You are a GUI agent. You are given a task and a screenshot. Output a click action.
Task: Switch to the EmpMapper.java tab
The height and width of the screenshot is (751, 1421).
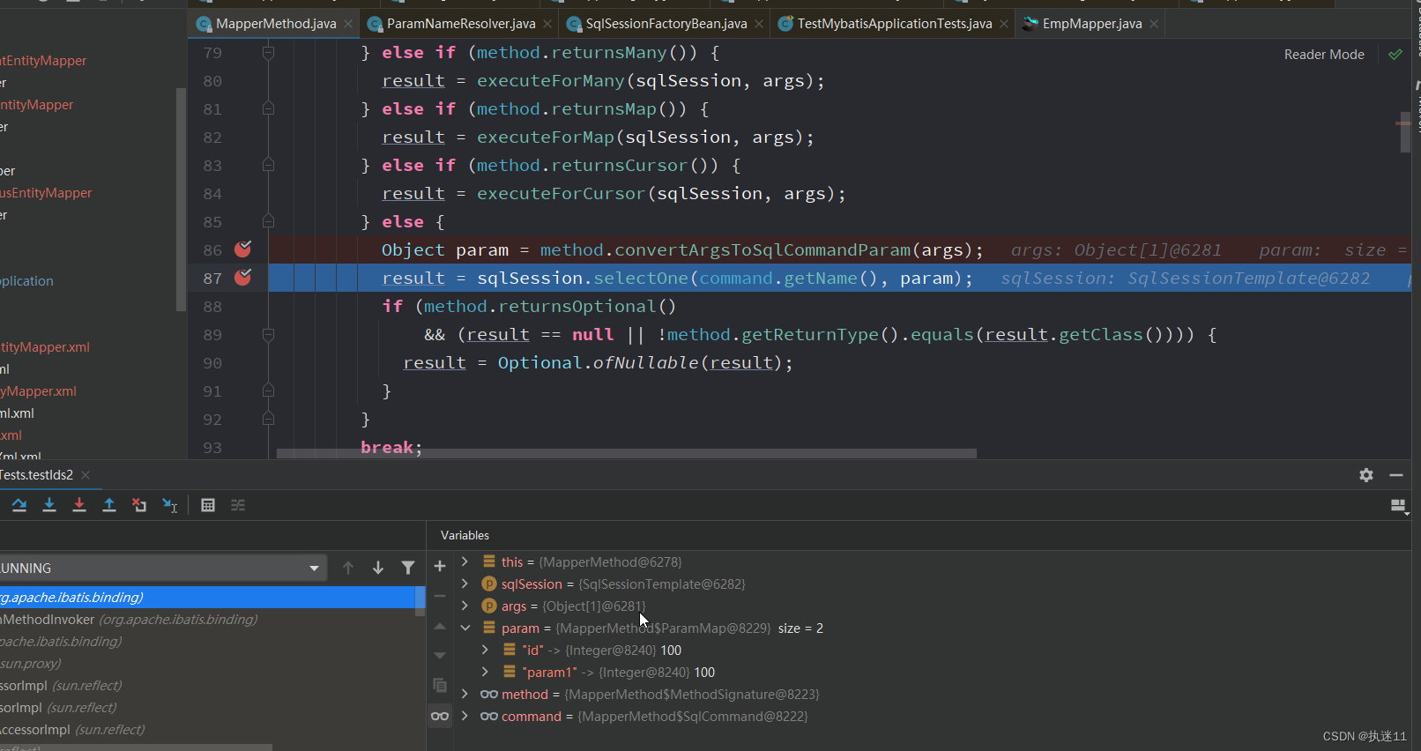pyautogui.click(x=1092, y=24)
